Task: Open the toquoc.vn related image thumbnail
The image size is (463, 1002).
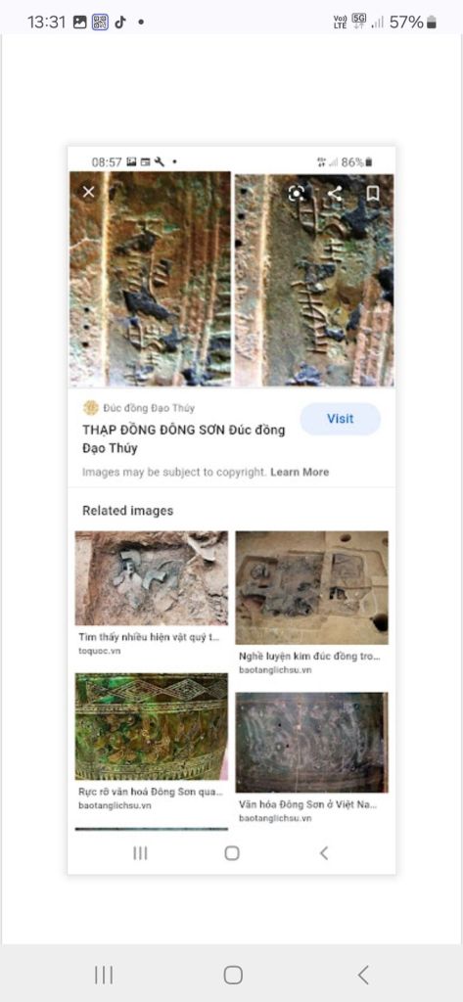Action: pyautogui.click(x=152, y=577)
